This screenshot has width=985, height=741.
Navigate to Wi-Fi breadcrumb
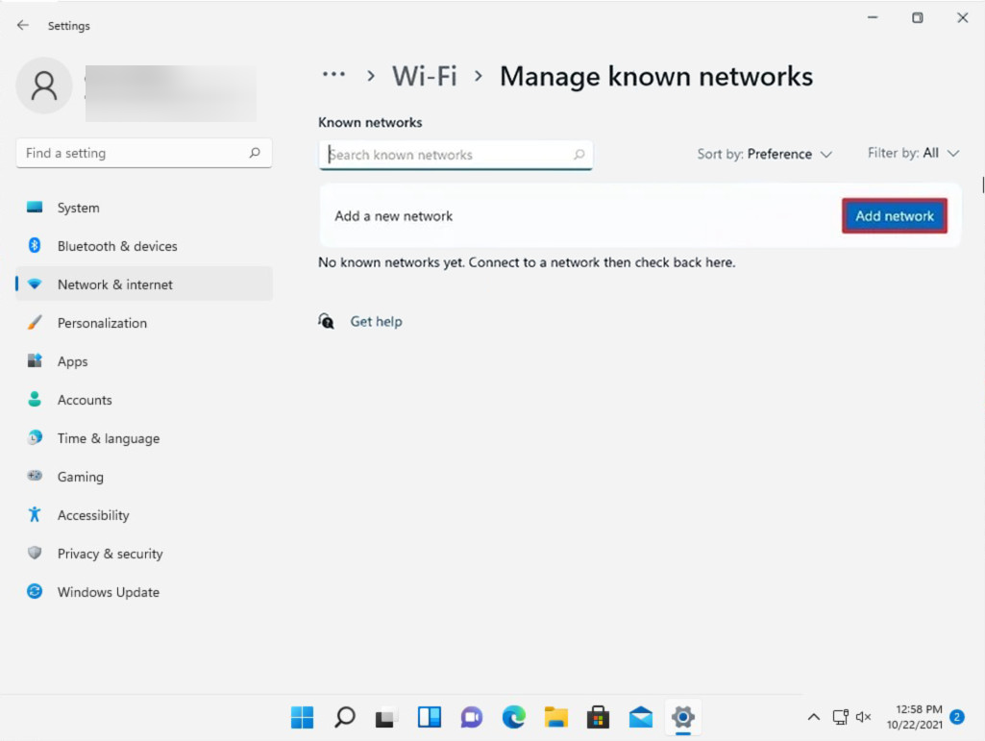coord(424,76)
